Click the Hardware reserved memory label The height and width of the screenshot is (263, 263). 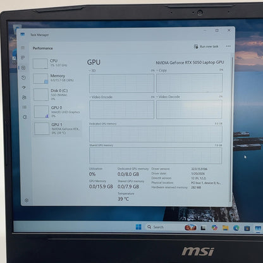(169, 187)
